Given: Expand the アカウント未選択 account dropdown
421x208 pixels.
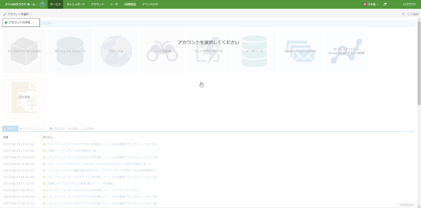Looking at the screenshot, I should click(x=18, y=14).
